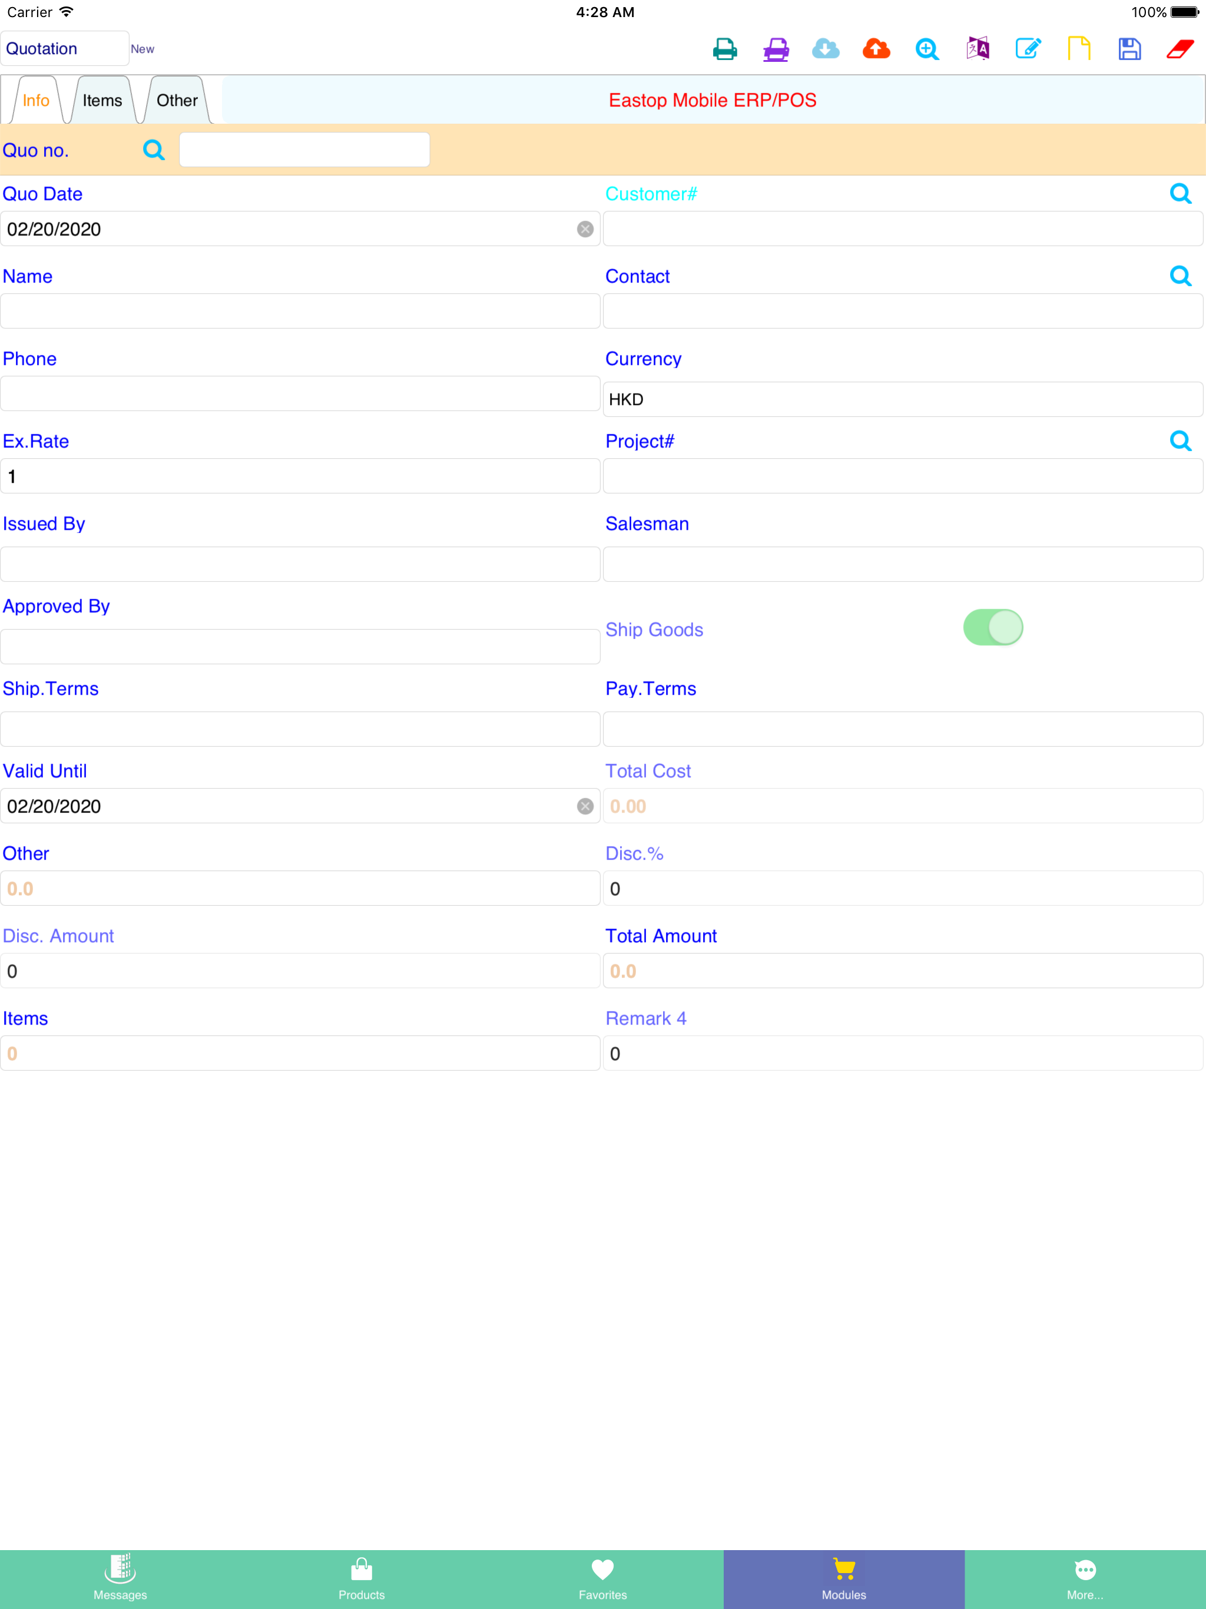Click the Pay.Terms input field
The width and height of the screenshot is (1206, 1609).
pyautogui.click(x=903, y=730)
